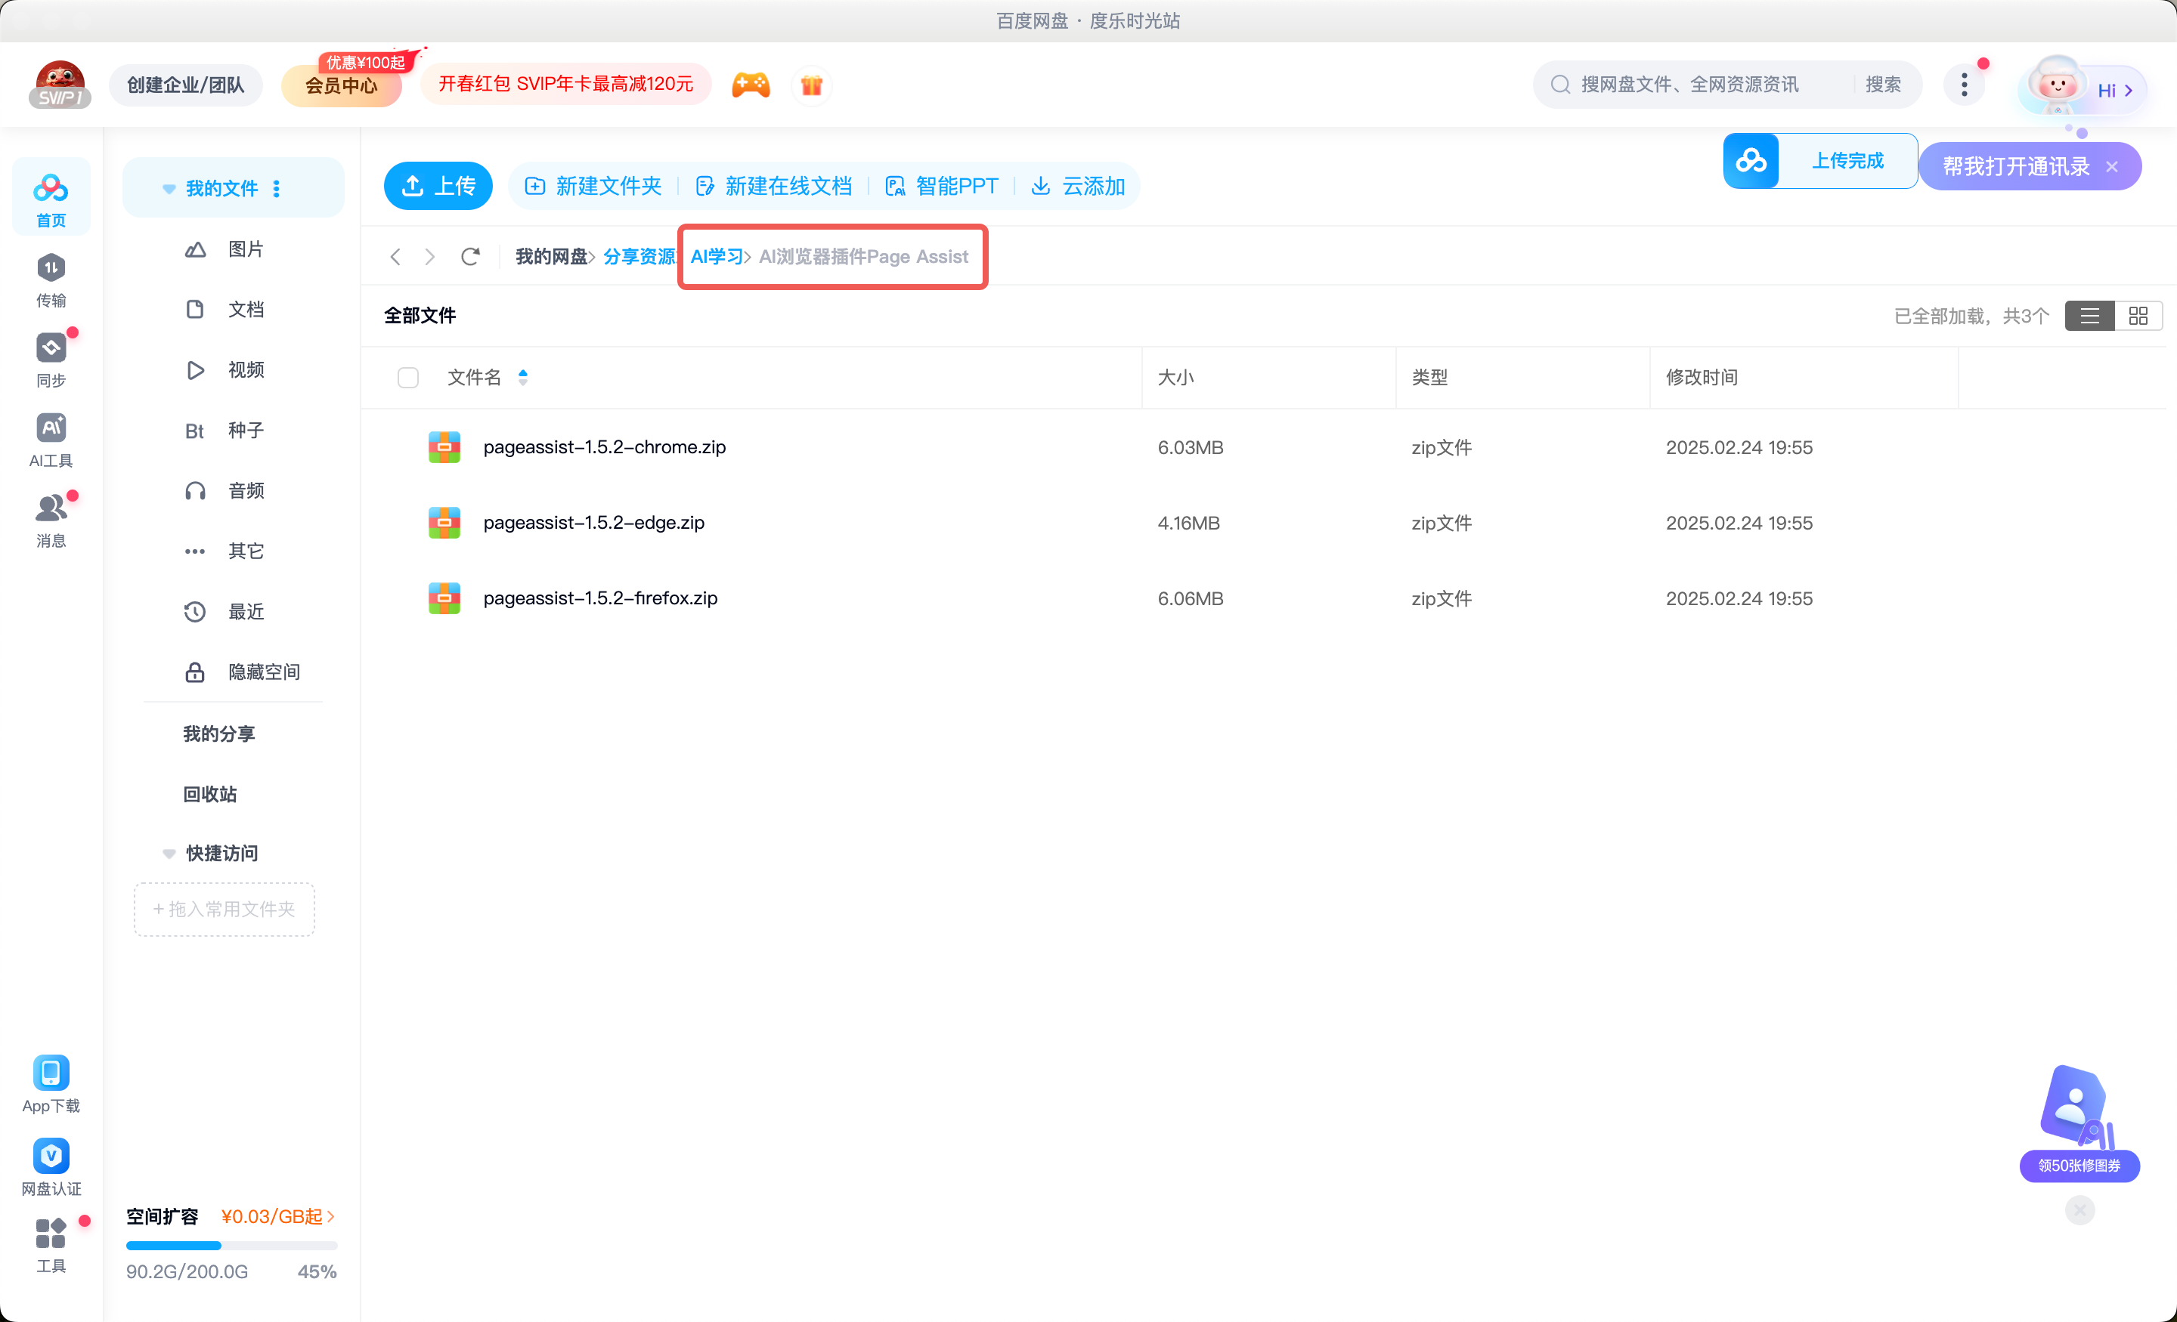Click the 搜索 search button
2177x1322 pixels.
(x=1883, y=85)
